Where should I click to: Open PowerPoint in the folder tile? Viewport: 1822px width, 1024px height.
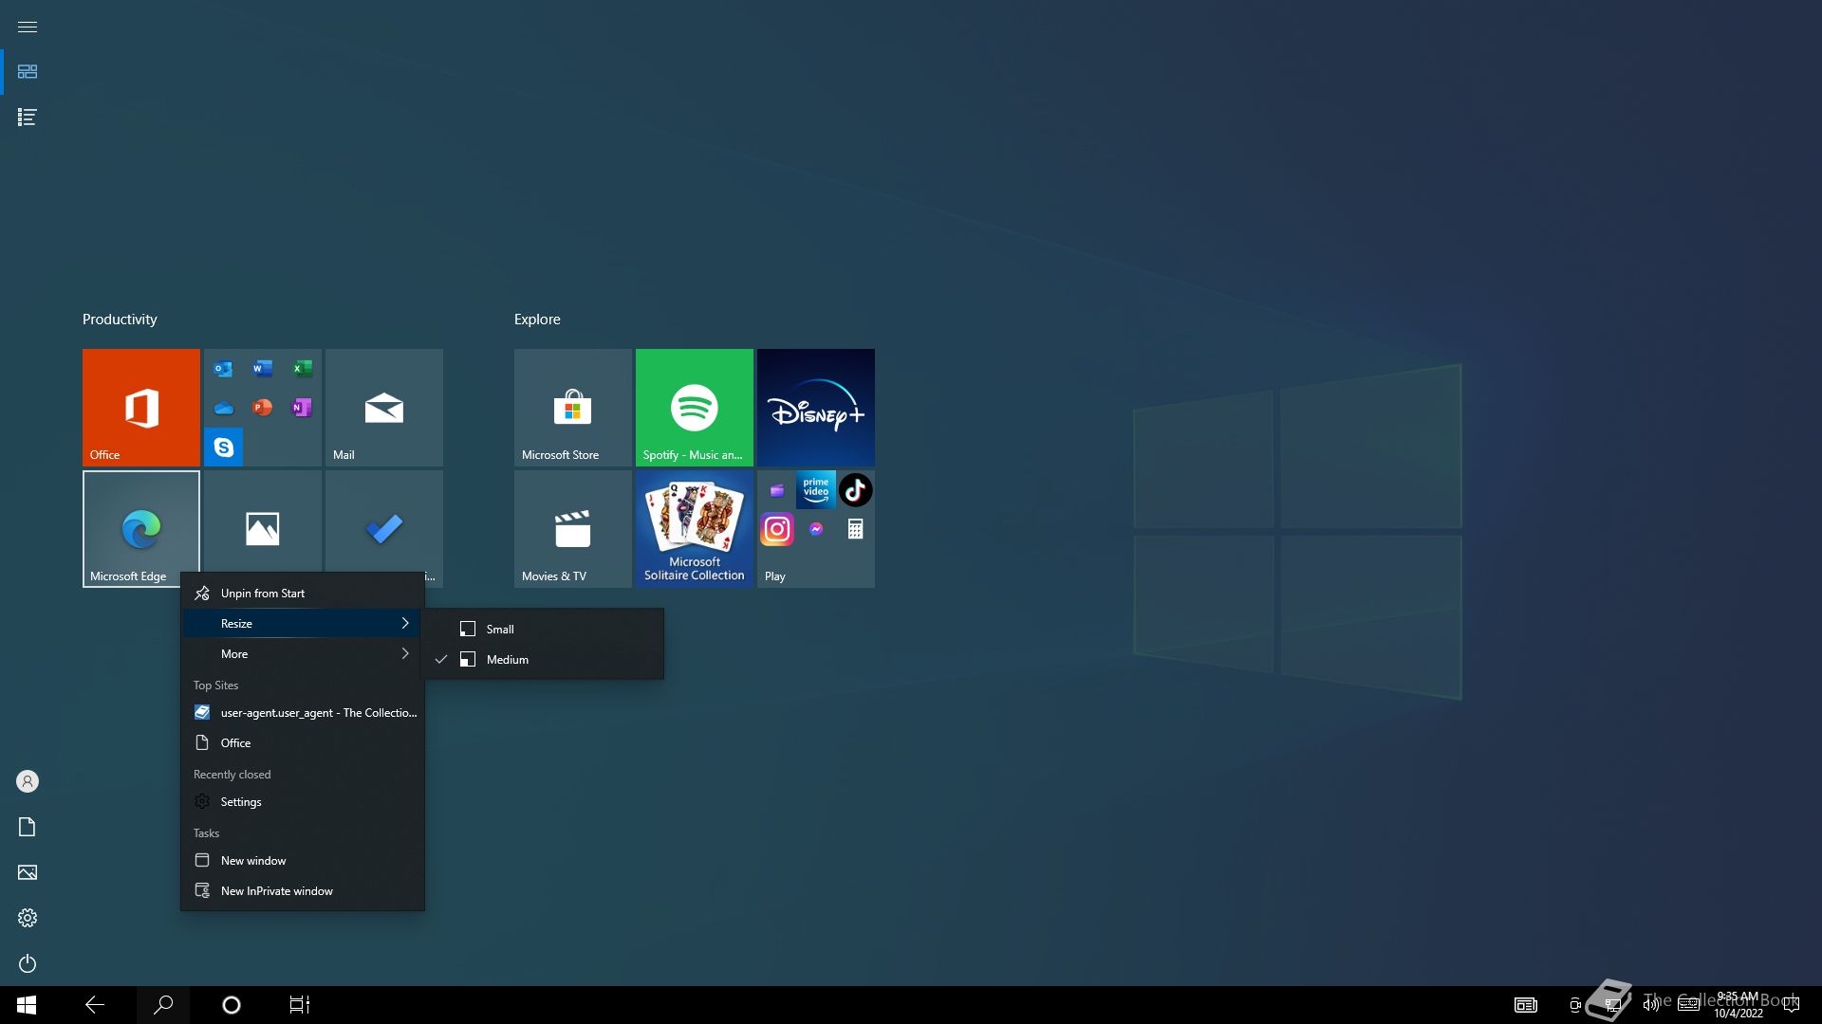263,408
